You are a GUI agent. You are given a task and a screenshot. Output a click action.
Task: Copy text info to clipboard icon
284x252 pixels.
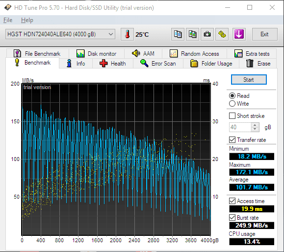[178, 34]
